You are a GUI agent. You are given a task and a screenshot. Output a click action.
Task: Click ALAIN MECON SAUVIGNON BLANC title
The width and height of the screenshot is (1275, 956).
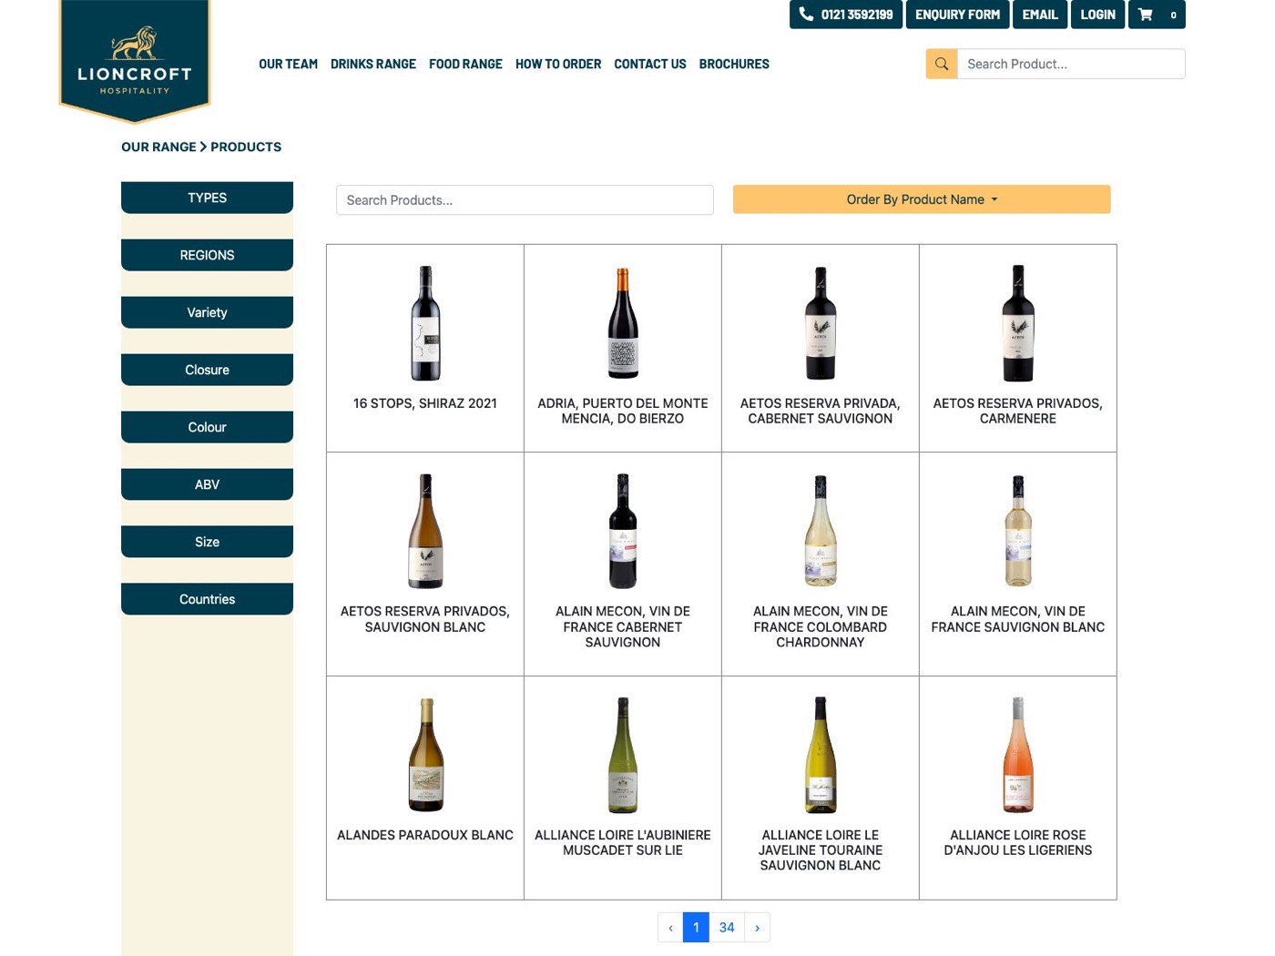coord(1018,619)
